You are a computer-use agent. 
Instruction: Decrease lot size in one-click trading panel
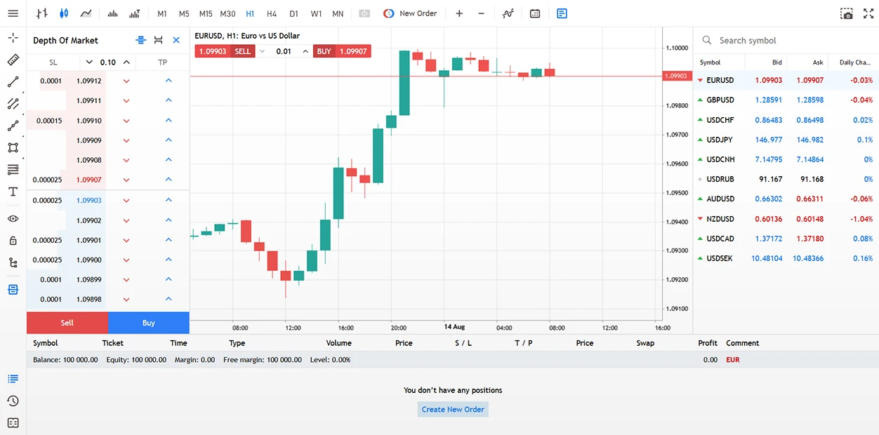coord(263,51)
